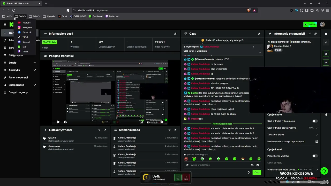
Task: Enable picture-in-picture for stream preview
Action: tap(141, 122)
